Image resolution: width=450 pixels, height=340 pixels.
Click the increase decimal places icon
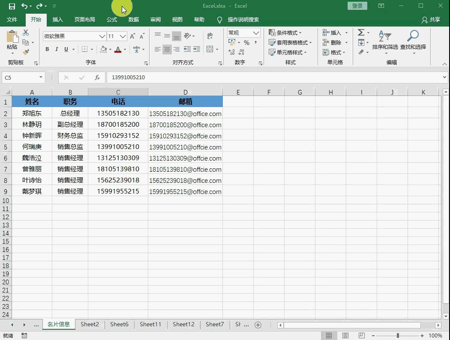coord(231,51)
